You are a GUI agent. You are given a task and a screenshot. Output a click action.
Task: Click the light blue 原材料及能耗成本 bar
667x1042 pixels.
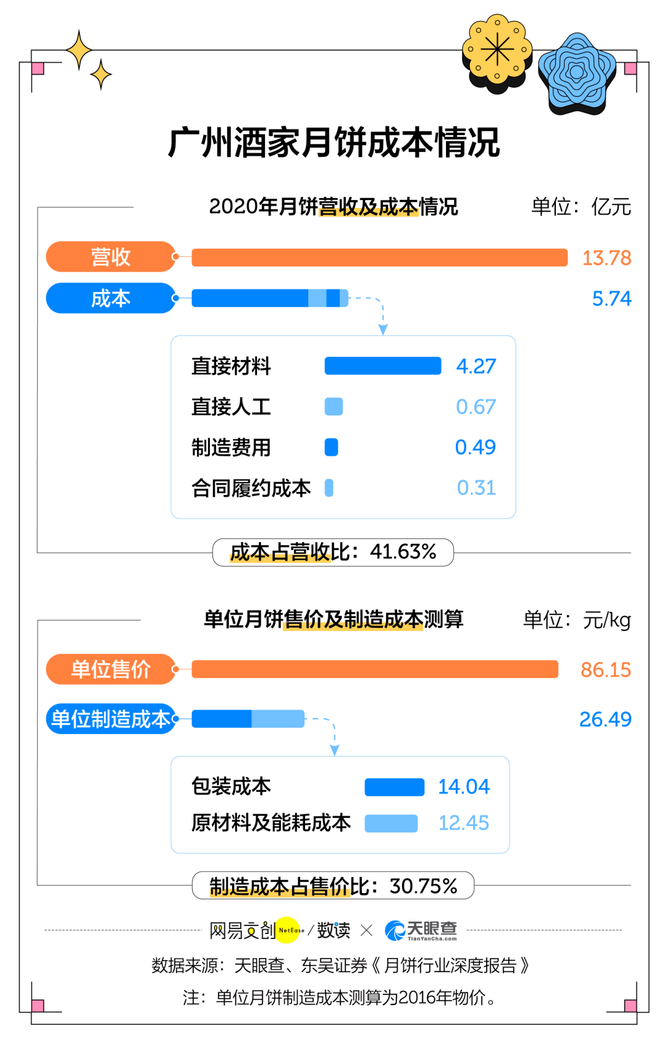(391, 823)
